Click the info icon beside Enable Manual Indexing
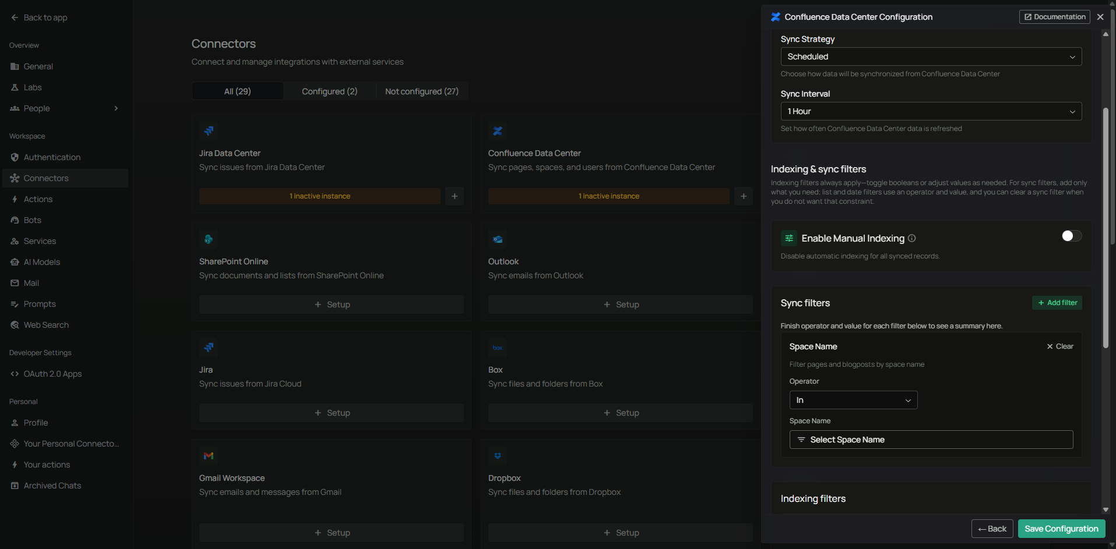The width and height of the screenshot is (1116, 549). (912, 238)
